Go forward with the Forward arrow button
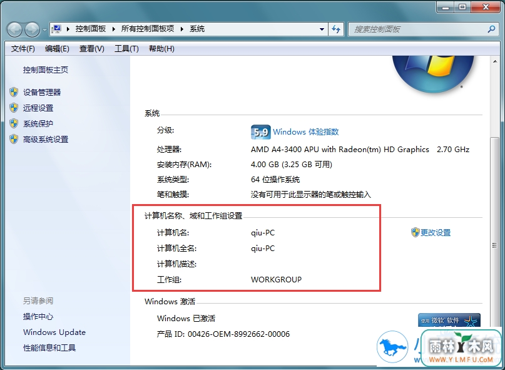Image resolution: width=505 pixels, height=370 pixels. [x=33, y=29]
